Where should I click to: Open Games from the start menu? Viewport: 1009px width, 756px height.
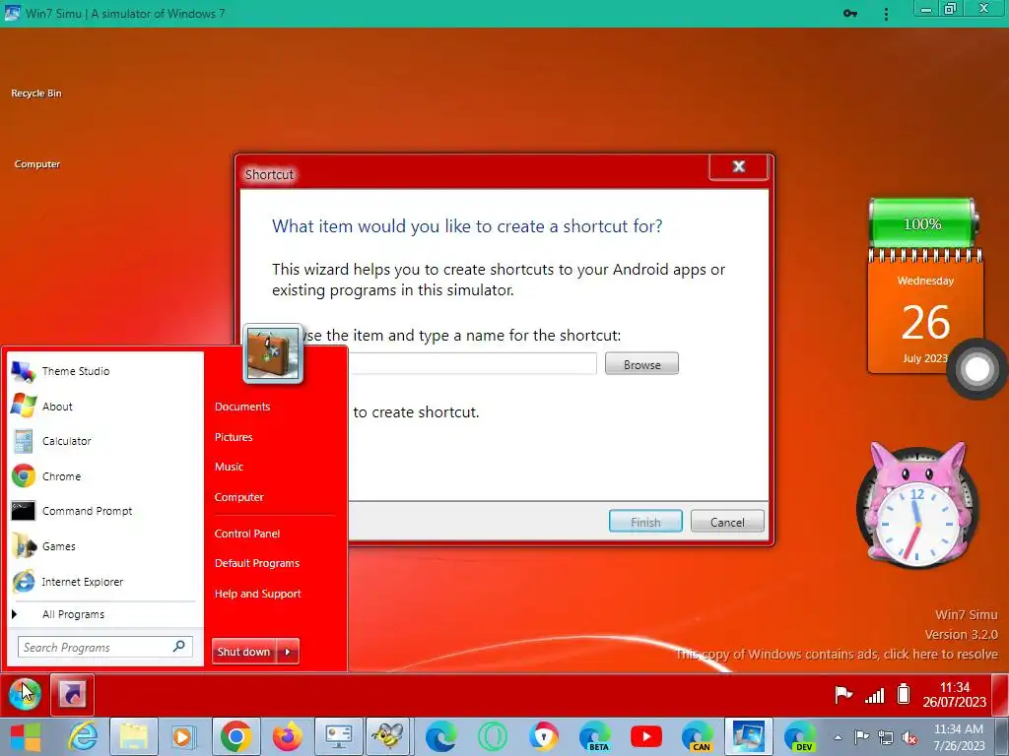102,546
